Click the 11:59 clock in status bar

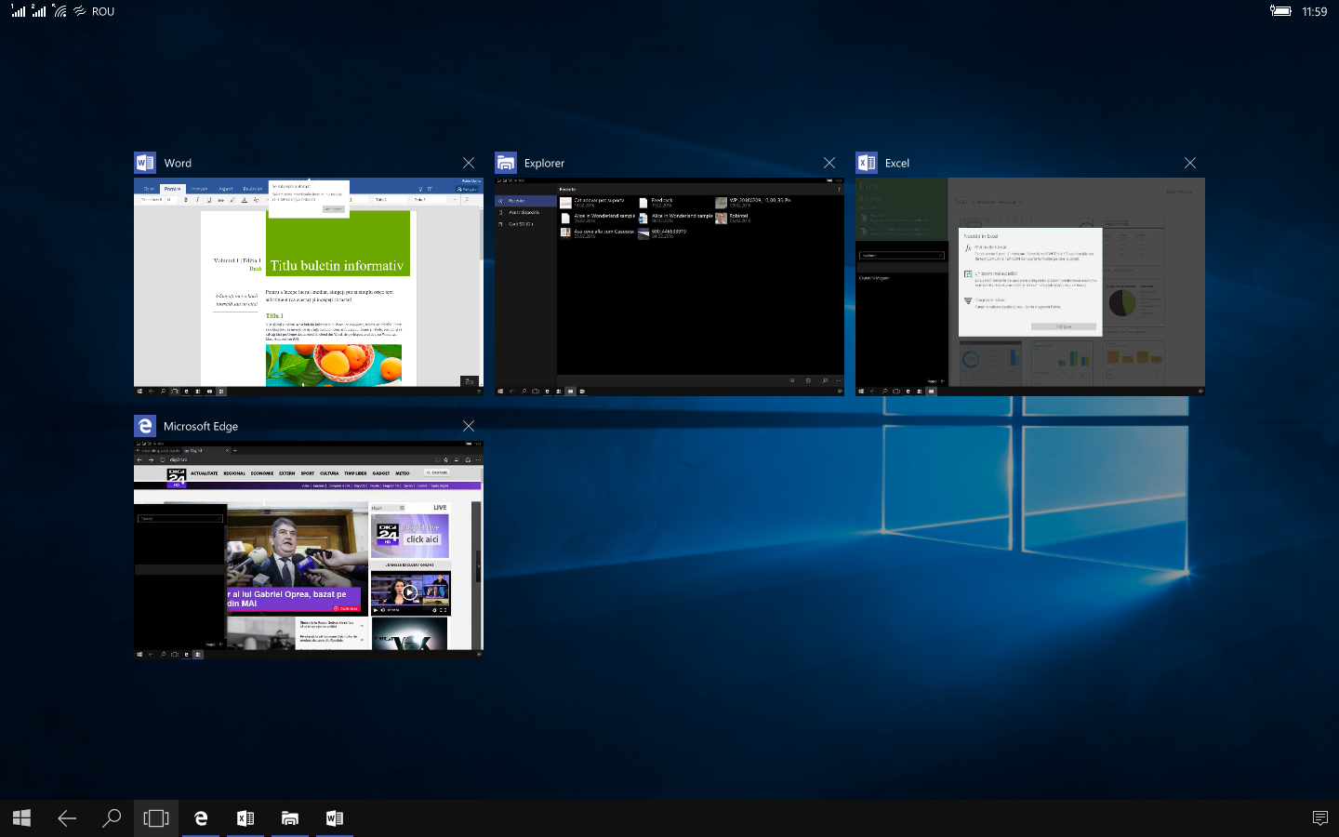tap(1314, 11)
